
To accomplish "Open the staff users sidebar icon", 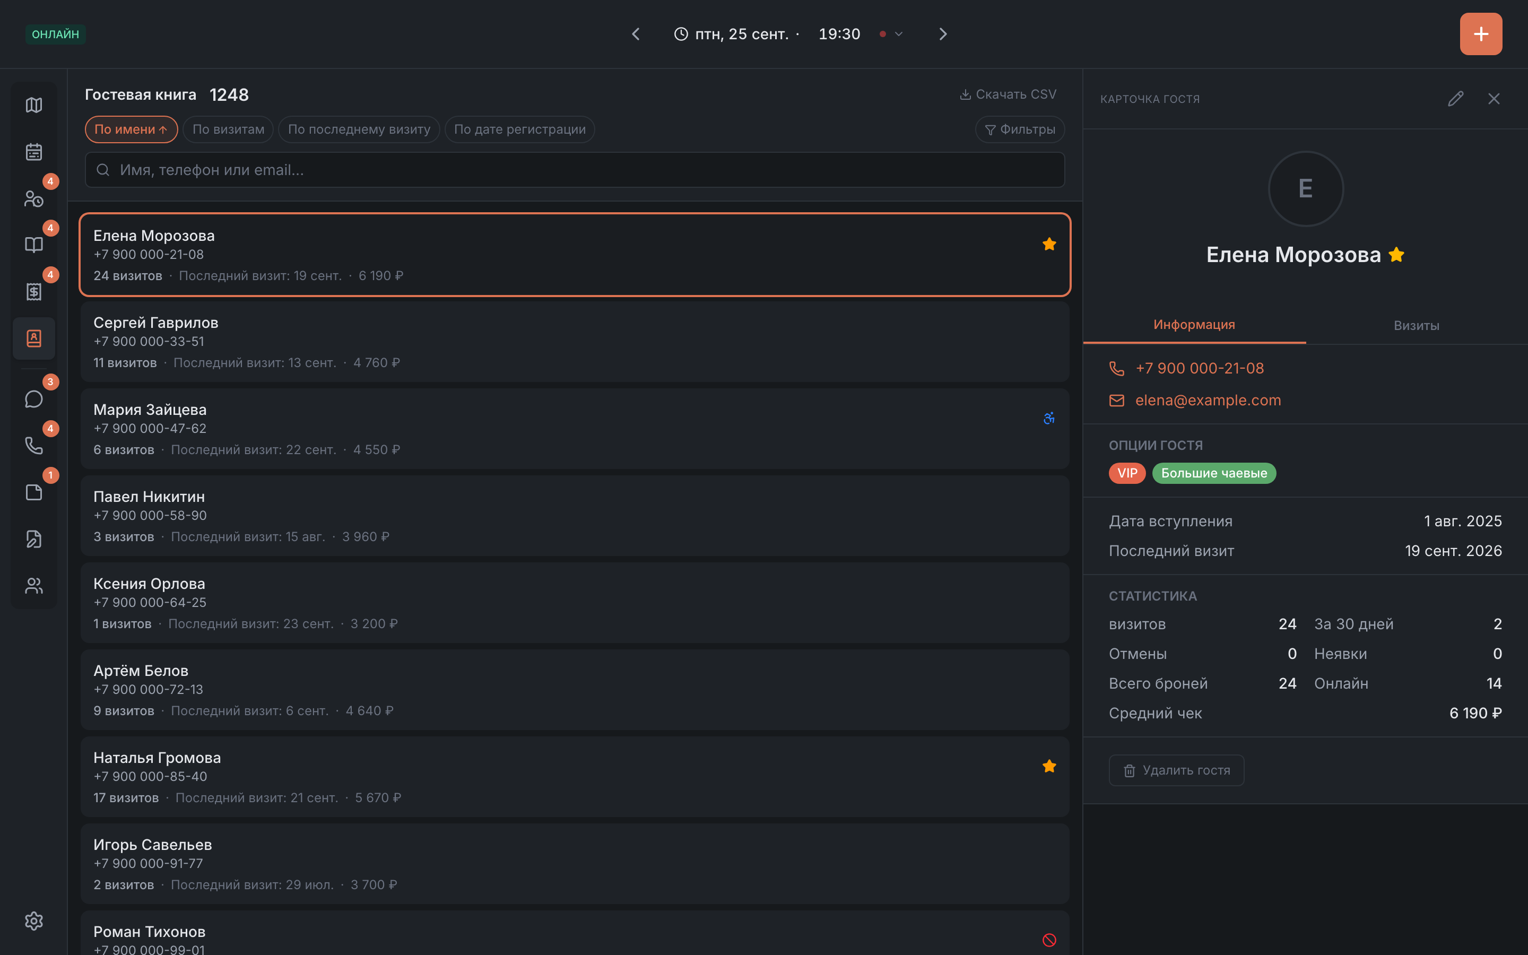I will point(34,586).
